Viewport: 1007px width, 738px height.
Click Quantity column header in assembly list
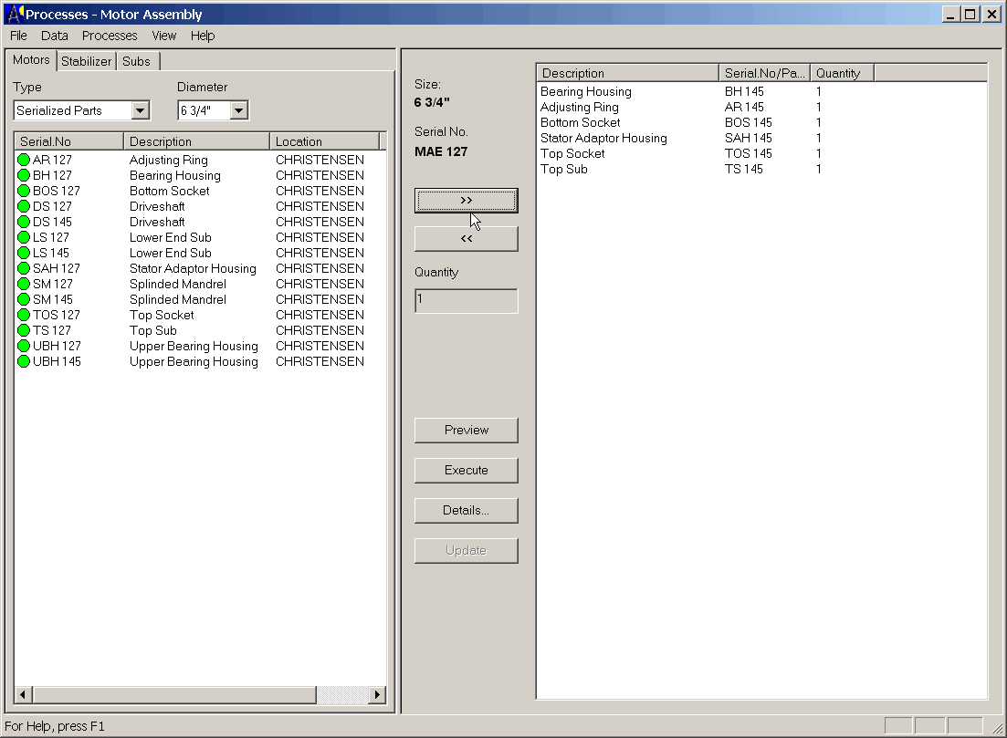coord(842,73)
